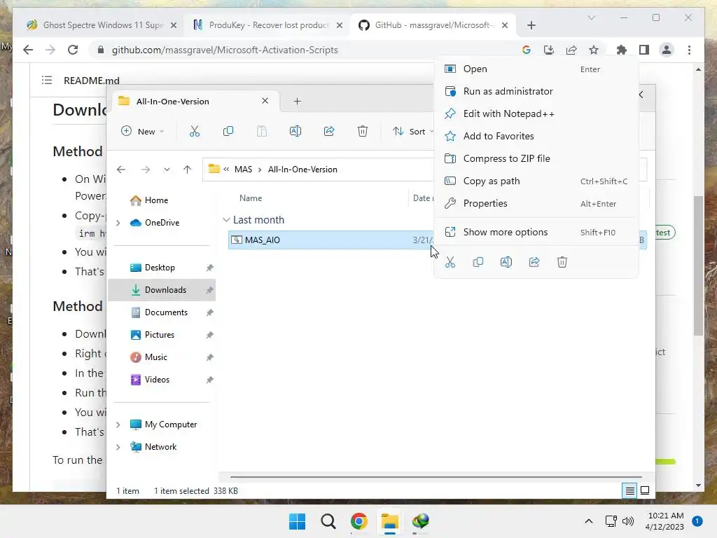Choose Edit with Notepad++
This screenshot has height=538, width=717.
pyautogui.click(x=536, y=114)
